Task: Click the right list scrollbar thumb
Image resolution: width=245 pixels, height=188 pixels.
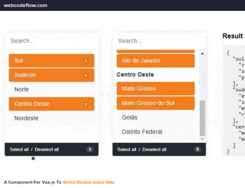Action: tap(202, 118)
